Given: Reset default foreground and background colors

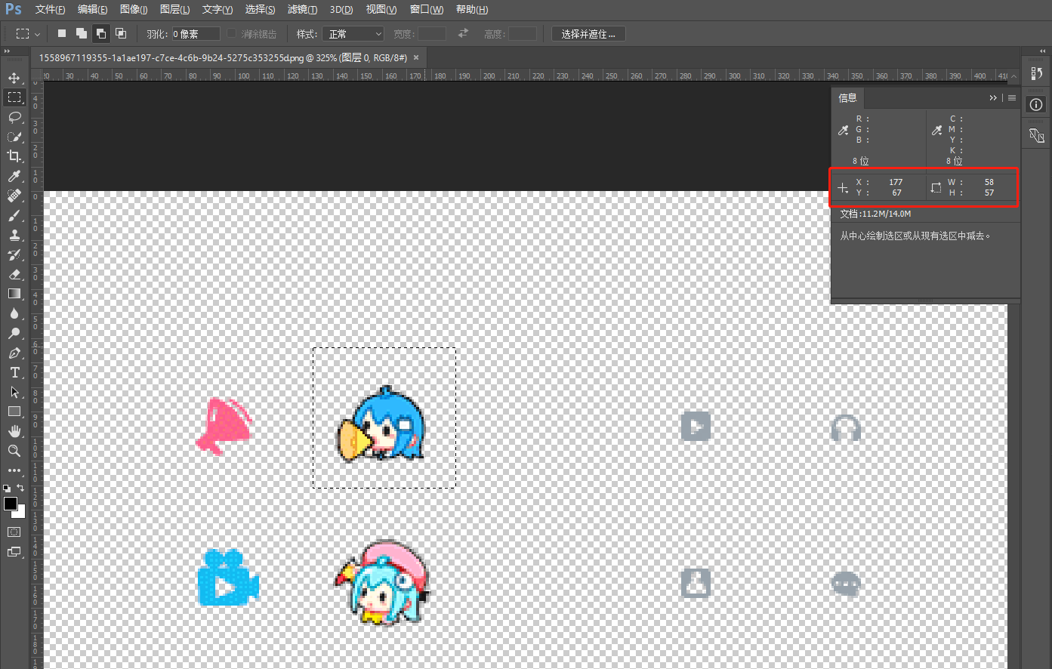Looking at the screenshot, I should click(x=7, y=489).
